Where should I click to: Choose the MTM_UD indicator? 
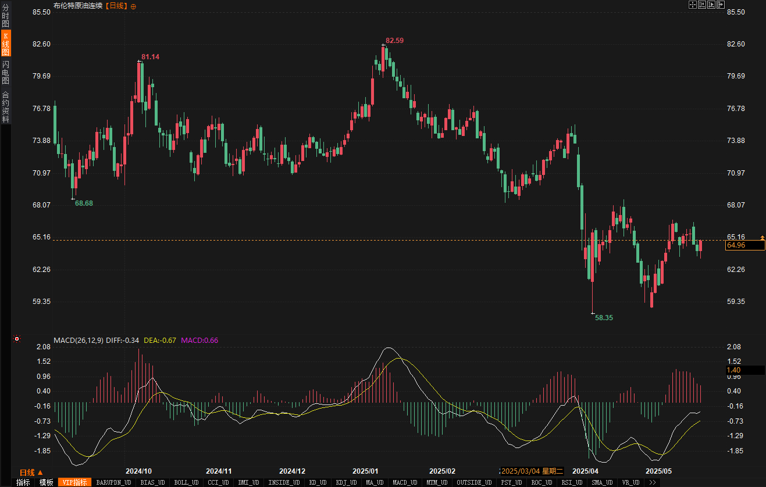click(x=437, y=482)
